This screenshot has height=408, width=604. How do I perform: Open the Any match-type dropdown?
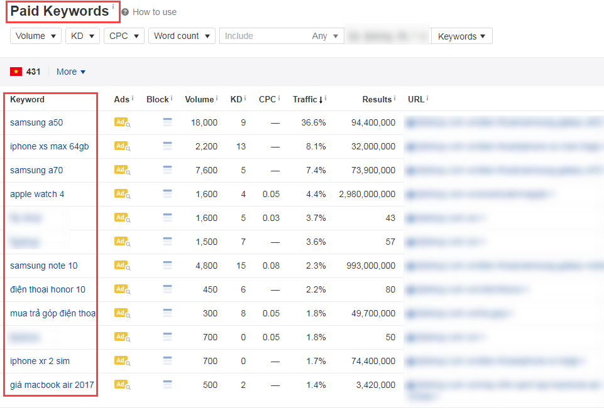pos(325,36)
